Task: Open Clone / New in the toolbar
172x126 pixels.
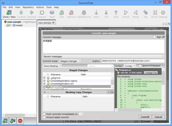Action: click(x=9, y=14)
